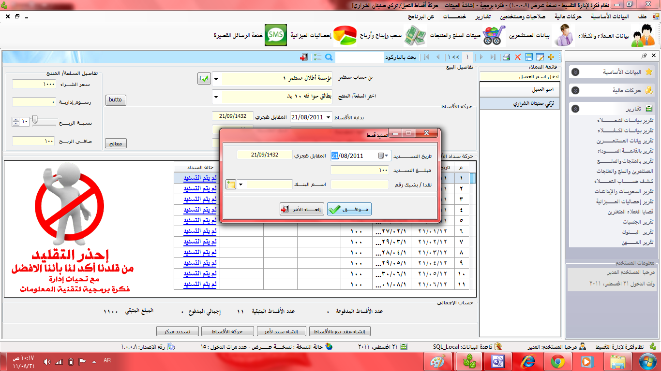Click the payment amount (مبلغ التسديد) field
This screenshot has width=661, height=371.
coord(360,170)
